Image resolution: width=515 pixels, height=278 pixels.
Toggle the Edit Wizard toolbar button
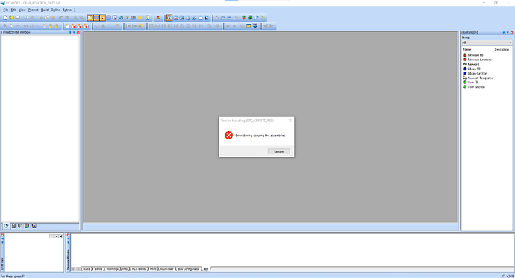click(x=102, y=18)
